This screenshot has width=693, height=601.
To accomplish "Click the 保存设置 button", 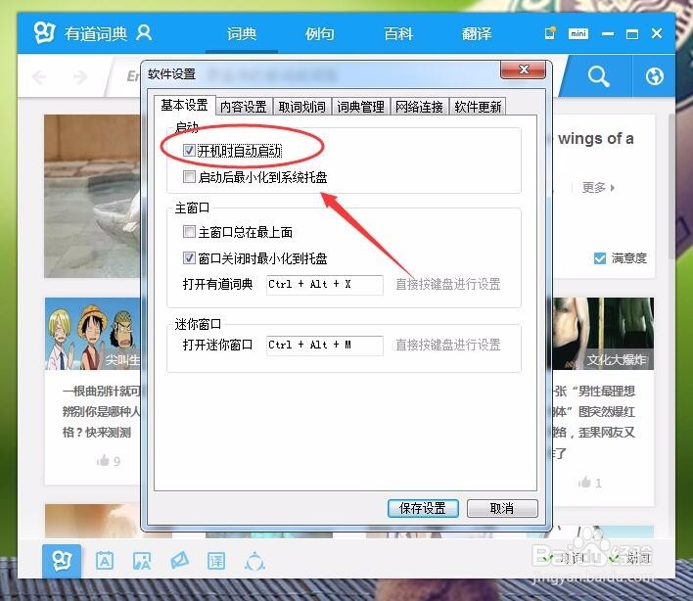I will click(423, 508).
